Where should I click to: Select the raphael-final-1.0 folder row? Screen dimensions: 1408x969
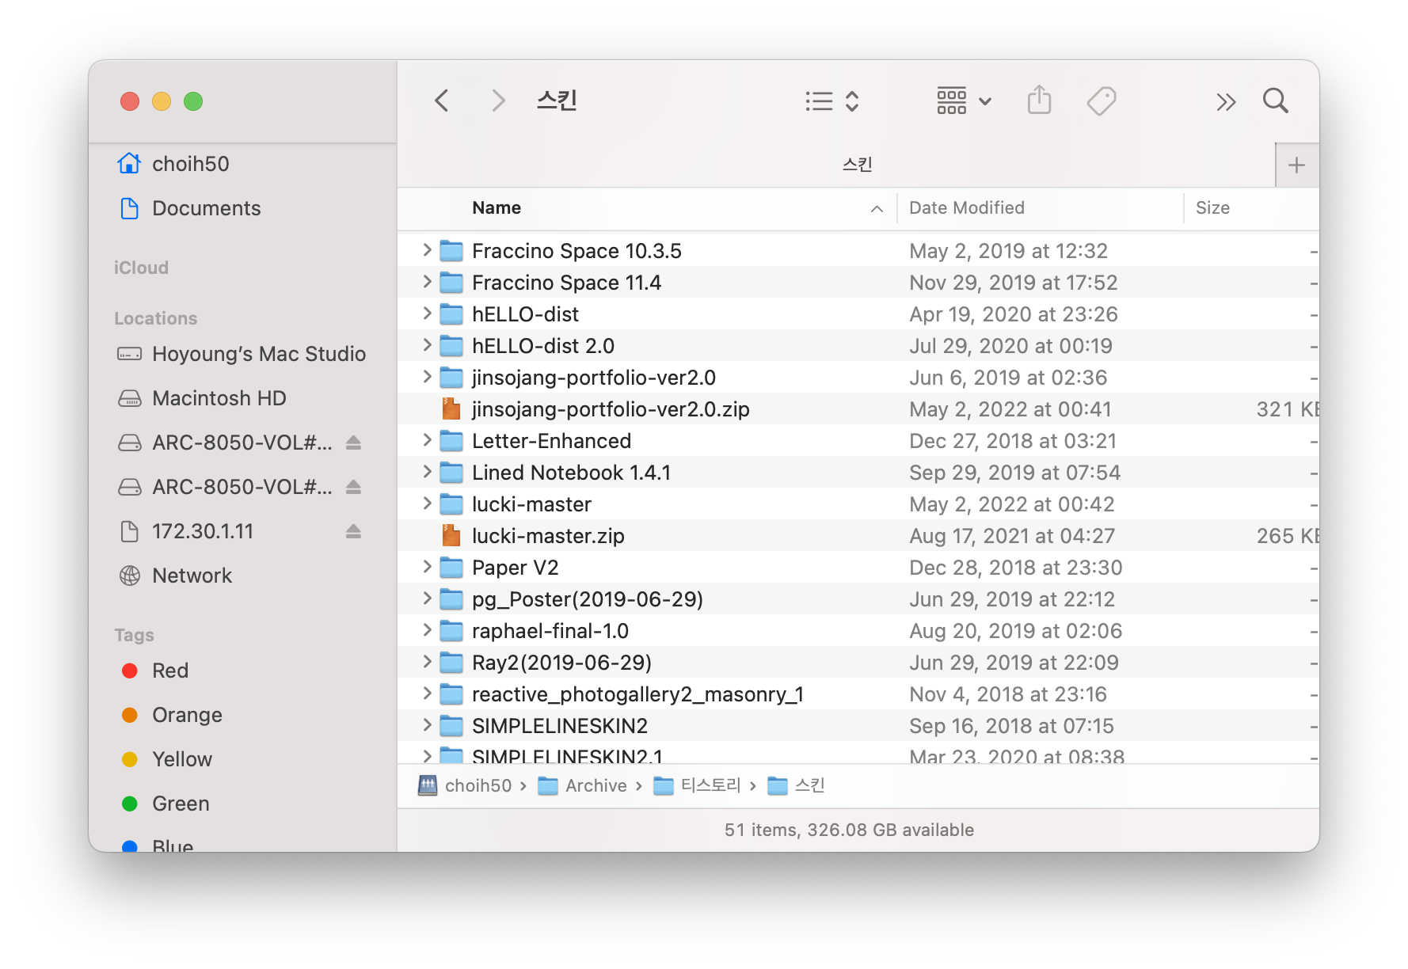click(x=858, y=631)
